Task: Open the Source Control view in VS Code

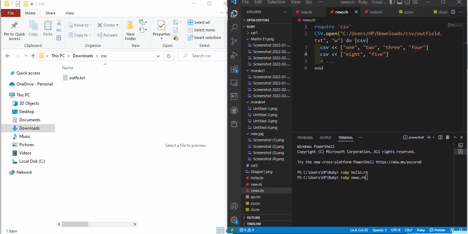Action: coord(234,41)
